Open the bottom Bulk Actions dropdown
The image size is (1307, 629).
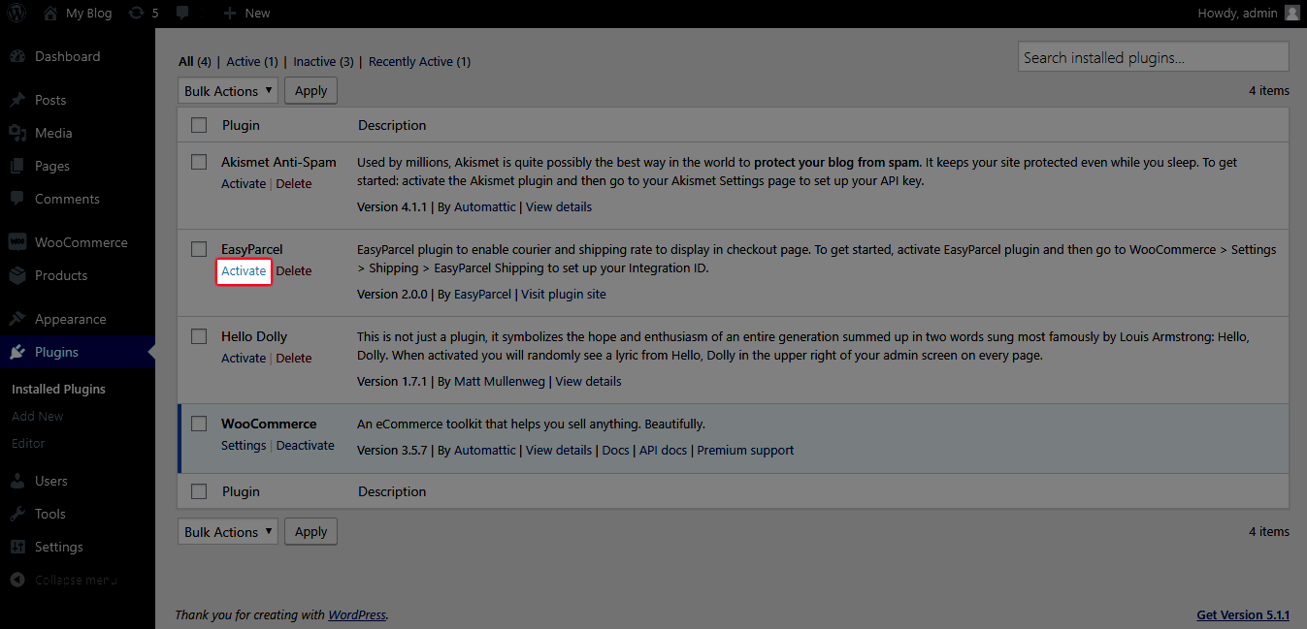click(x=228, y=531)
